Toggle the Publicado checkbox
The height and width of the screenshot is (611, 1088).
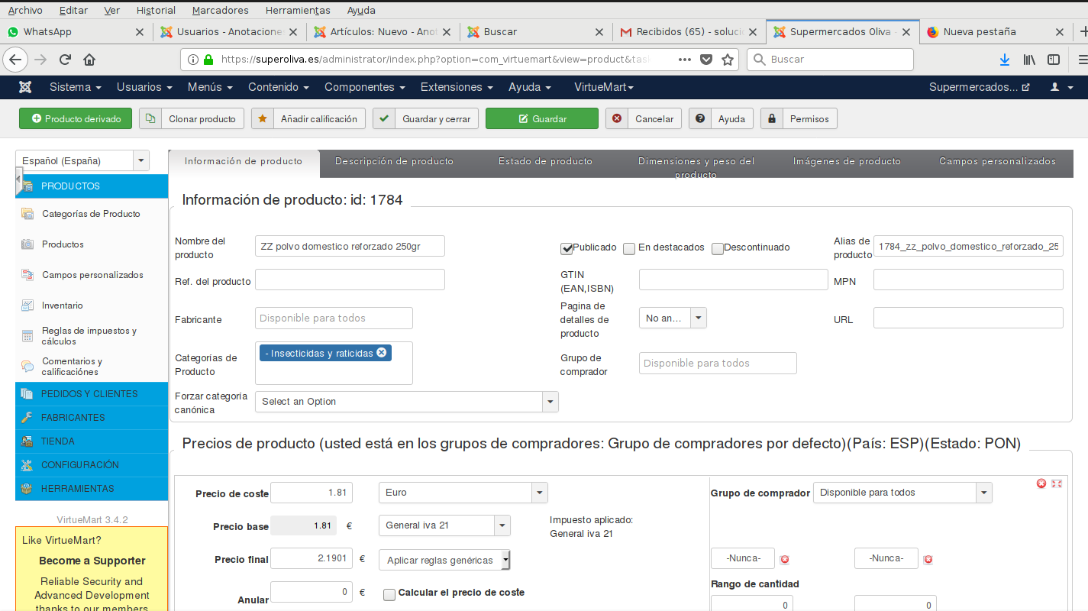click(x=567, y=248)
